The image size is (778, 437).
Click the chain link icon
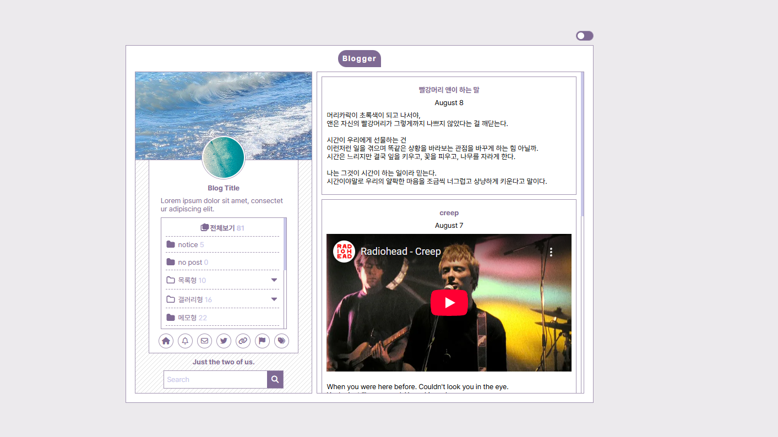[243, 341]
